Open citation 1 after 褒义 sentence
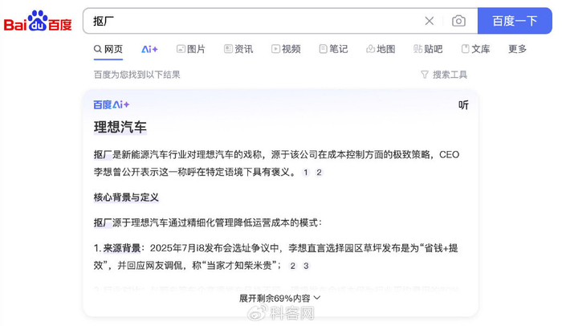 [x=305, y=173]
